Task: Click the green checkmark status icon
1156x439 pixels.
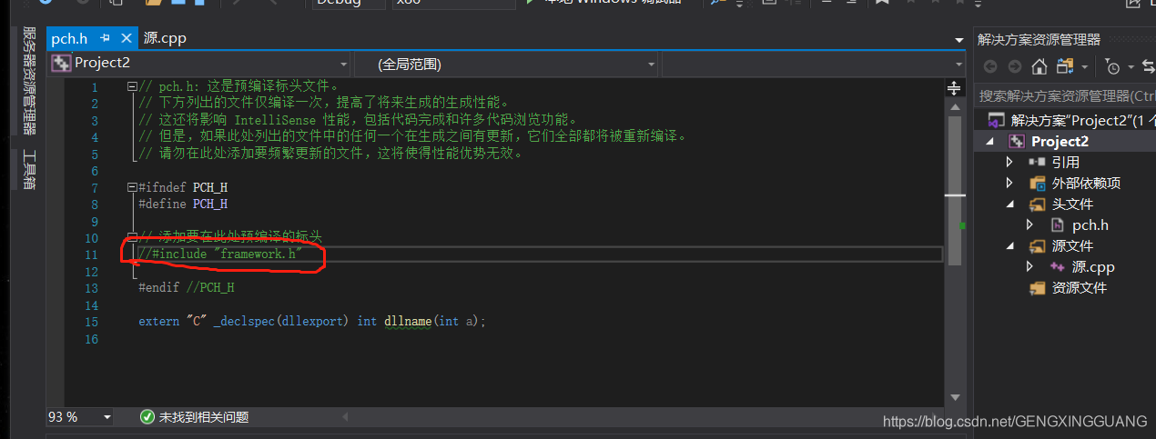Action: tap(147, 417)
